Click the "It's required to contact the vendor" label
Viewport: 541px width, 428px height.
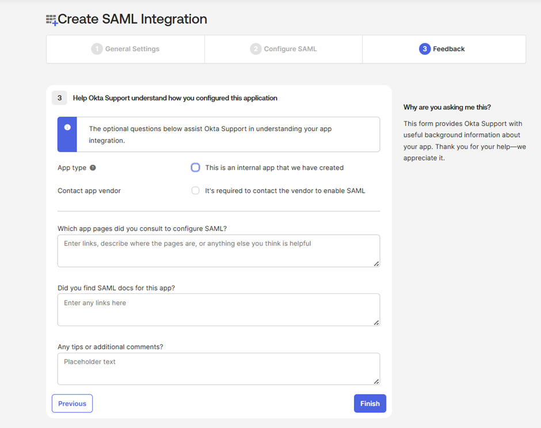(x=285, y=191)
